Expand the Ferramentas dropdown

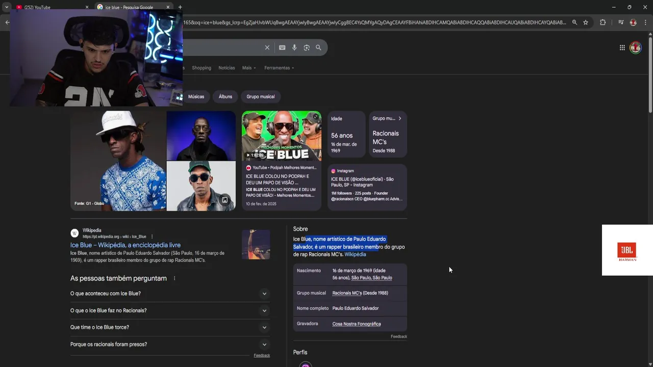279,68
